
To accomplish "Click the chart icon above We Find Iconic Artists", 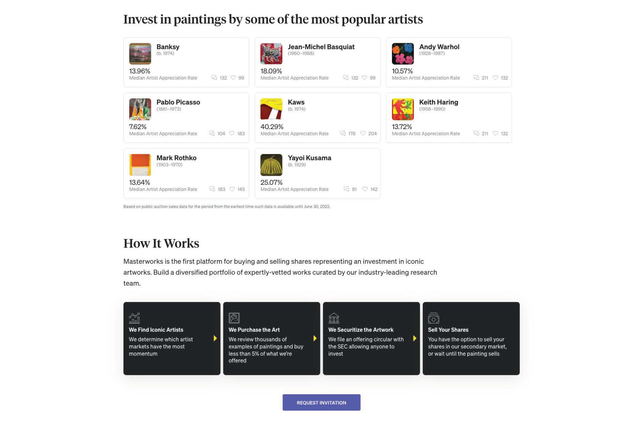I will [134, 318].
